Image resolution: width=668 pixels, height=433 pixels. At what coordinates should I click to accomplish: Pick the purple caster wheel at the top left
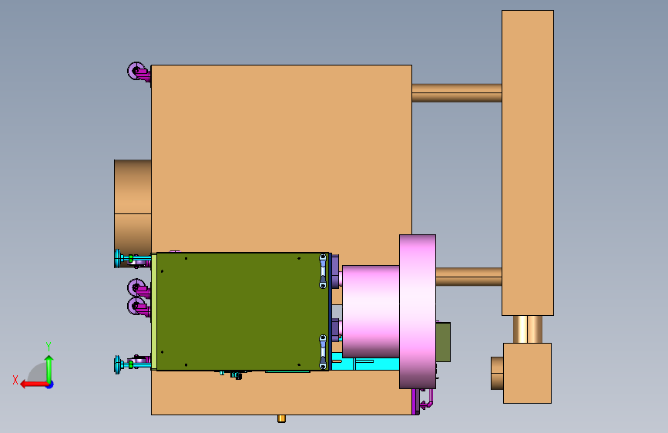click(136, 71)
